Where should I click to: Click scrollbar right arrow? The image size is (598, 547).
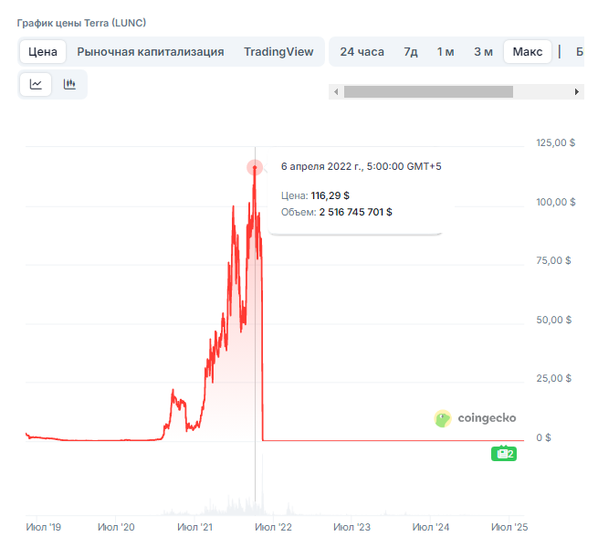pyautogui.click(x=577, y=92)
